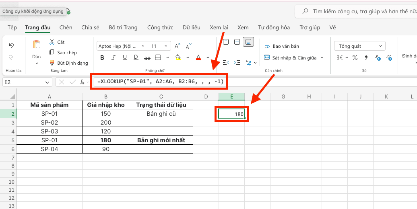Toggle italic formatting
The image size is (417, 209).
[x=114, y=57]
